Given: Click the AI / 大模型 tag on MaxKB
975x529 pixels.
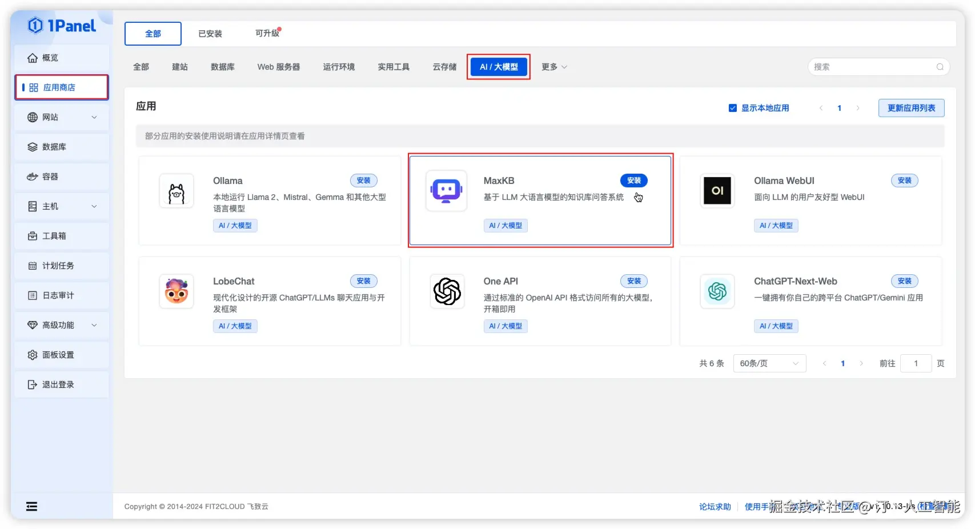Looking at the screenshot, I should [x=505, y=226].
